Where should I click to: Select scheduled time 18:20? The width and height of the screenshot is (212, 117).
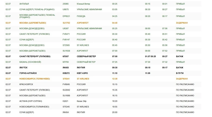click(x=115, y=101)
